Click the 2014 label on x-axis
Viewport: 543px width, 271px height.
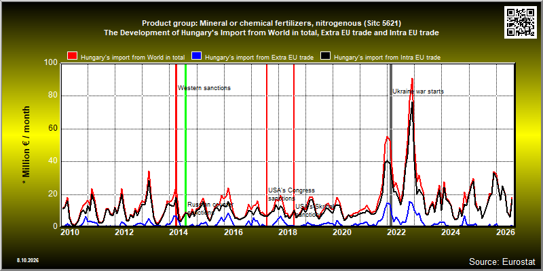coord(178,232)
